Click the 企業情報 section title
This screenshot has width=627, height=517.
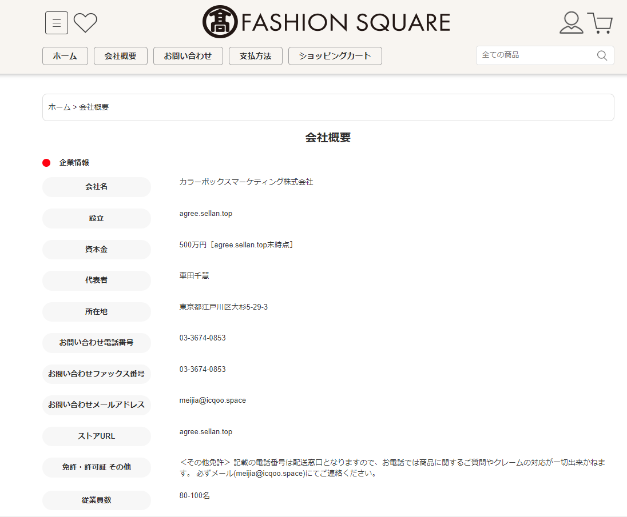pos(74,162)
